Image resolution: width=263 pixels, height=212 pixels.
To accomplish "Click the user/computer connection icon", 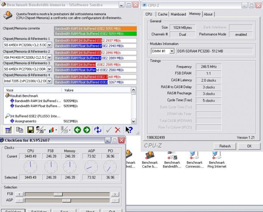I will (x=40, y=130).
